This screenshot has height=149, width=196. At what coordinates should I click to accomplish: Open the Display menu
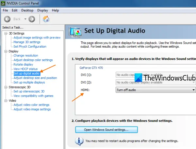pos(42,10)
